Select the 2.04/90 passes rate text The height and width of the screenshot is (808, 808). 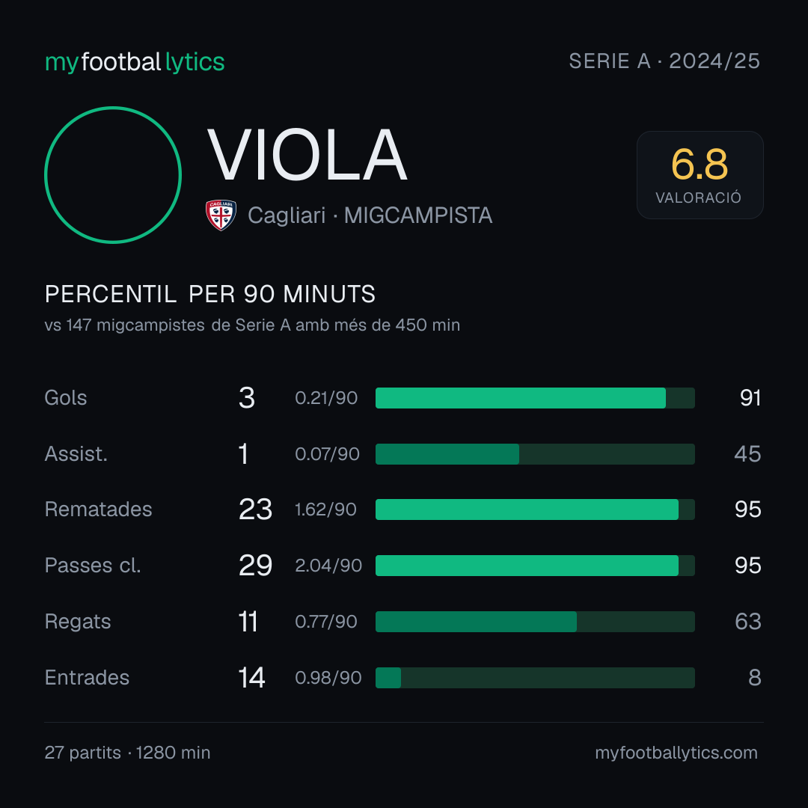(x=328, y=566)
